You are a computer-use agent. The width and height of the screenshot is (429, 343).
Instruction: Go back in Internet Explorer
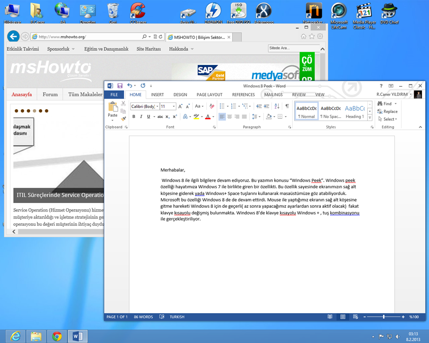(x=13, y=37)
